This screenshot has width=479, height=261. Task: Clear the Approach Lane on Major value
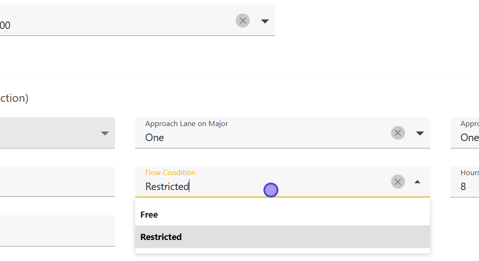pos(398,133)
